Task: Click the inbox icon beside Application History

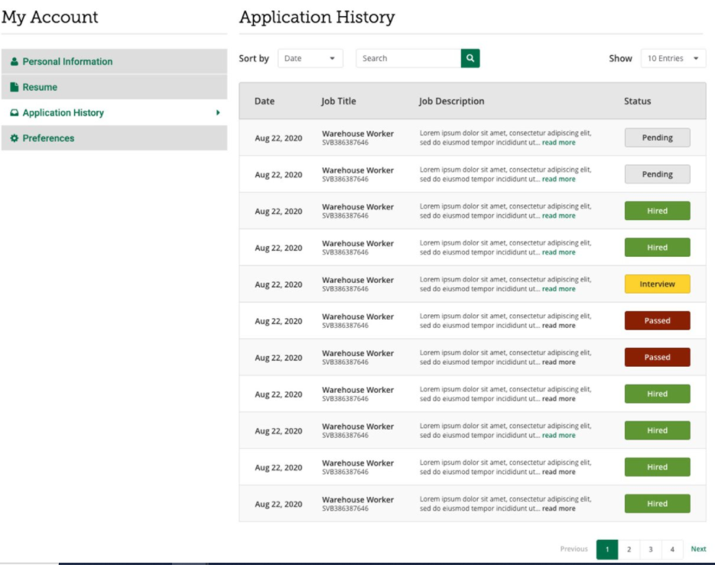Action: 15,112
